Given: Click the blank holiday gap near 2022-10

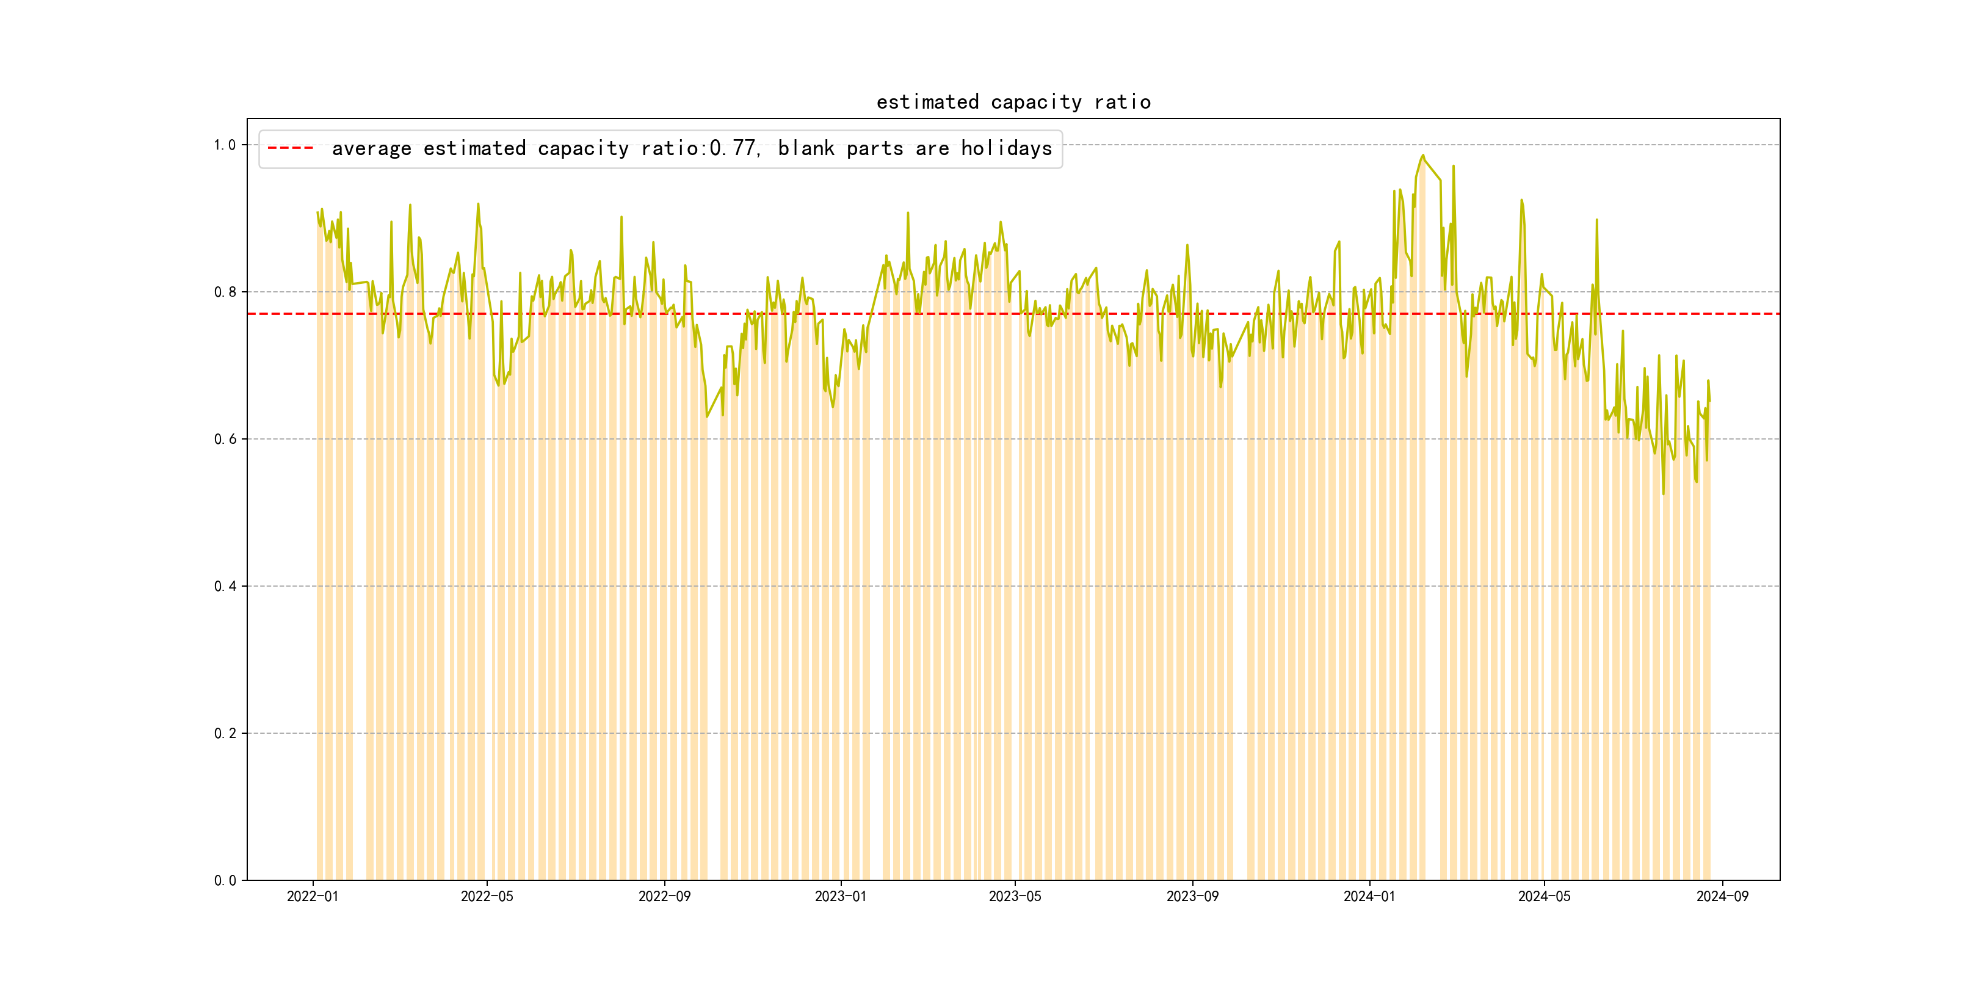Looking at the screenshot, I should [x=714, y=653].
